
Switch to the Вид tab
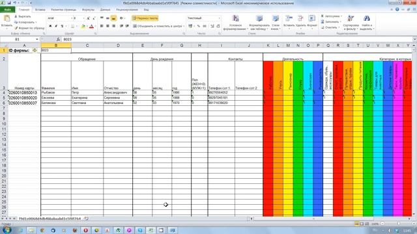coord(146,10)
